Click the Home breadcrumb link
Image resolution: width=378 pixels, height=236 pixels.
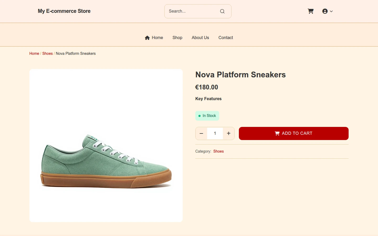tap(34, 53)
